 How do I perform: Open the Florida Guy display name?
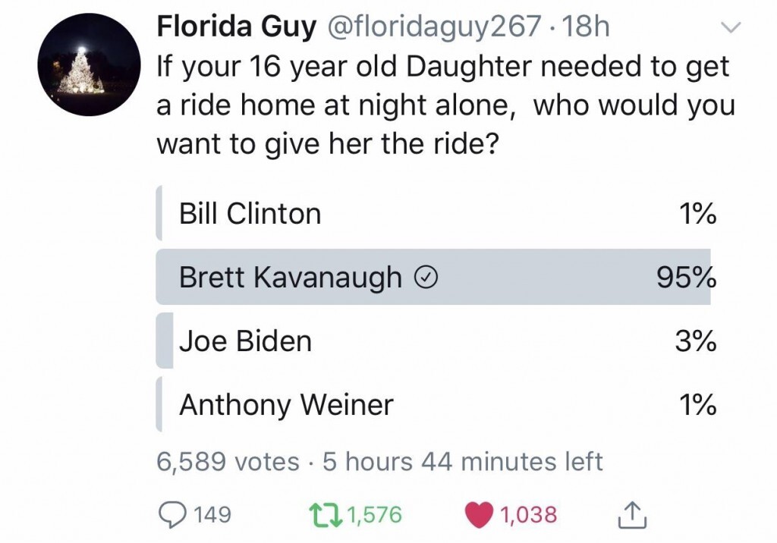point(236,27)
